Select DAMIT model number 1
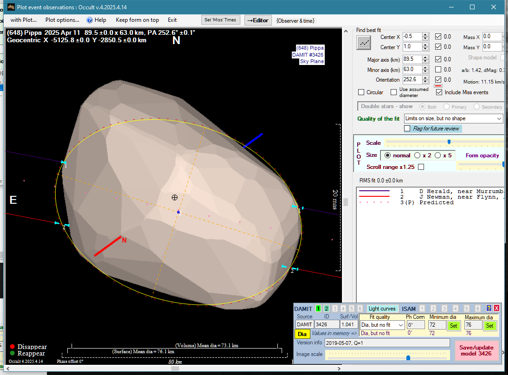This screenshot has height=375, width=508. coord(318,309)
